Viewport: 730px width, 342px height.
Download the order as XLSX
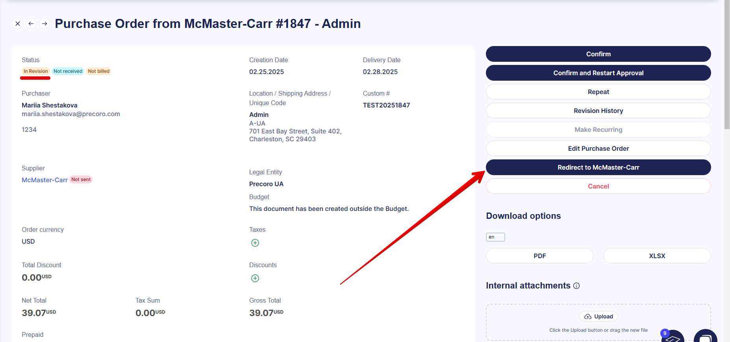click(x=657, y=256)
